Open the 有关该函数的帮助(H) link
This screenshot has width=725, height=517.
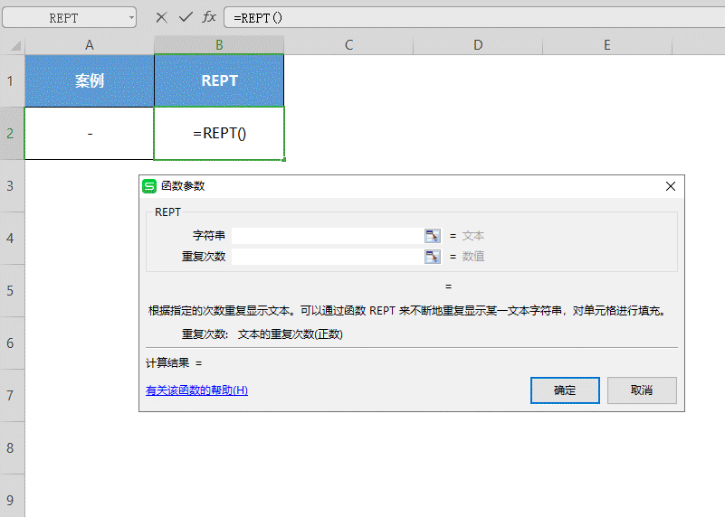pyautogui.click(x=196, y=390)
